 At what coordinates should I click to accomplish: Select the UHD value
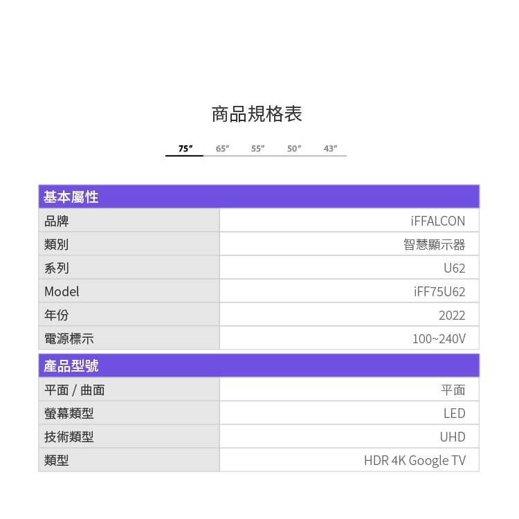pyautogui.click(x=453, y=437)
